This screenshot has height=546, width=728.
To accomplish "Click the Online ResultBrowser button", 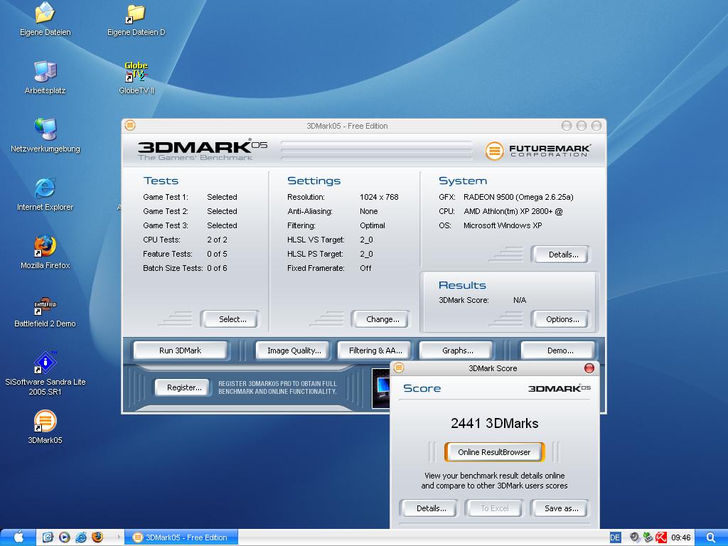I will tap(494, 451).
